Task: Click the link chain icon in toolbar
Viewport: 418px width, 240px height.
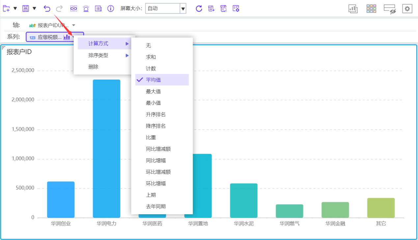Action: click(73, 9)
